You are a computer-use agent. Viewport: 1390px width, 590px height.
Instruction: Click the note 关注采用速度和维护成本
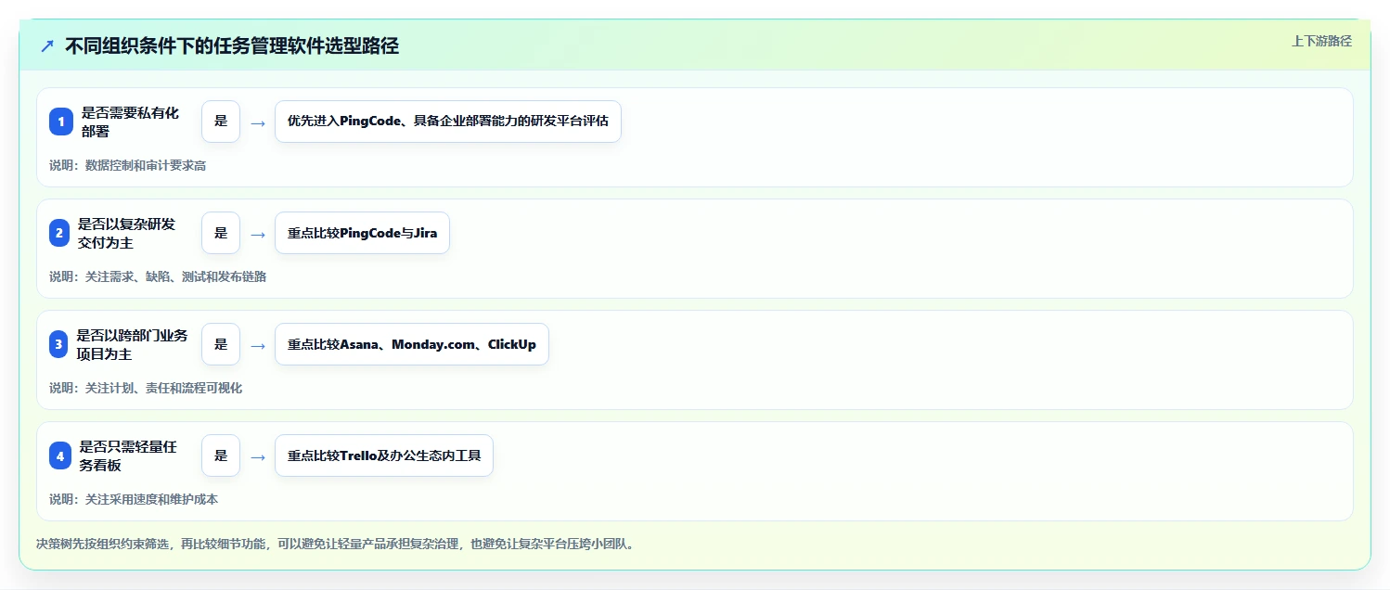[x=134, y=499]
